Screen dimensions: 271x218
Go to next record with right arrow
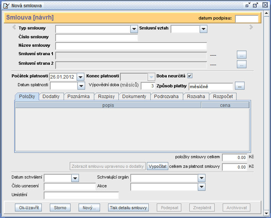point(251,27)
